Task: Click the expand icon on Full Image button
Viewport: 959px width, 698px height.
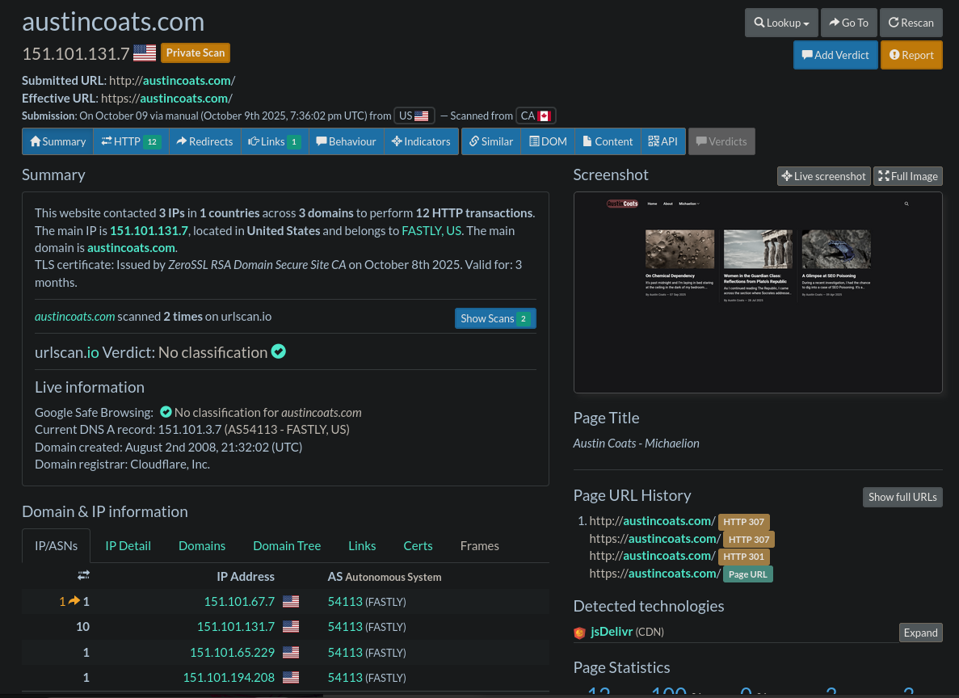Action: pos(885,175)
